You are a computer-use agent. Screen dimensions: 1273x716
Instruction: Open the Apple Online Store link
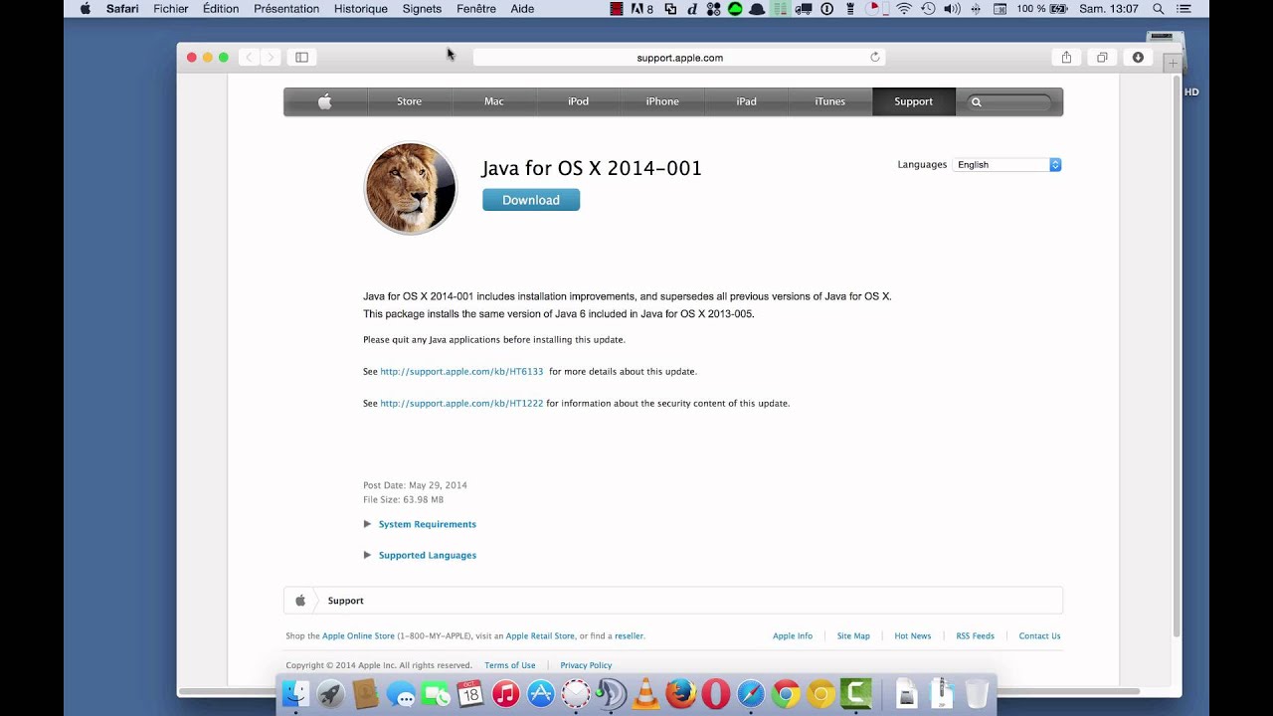pyautogui.click(x=358, y=635)
